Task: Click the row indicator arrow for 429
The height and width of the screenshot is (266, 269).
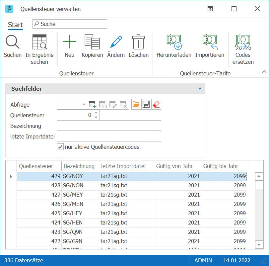Action: [x=11, y=176]
